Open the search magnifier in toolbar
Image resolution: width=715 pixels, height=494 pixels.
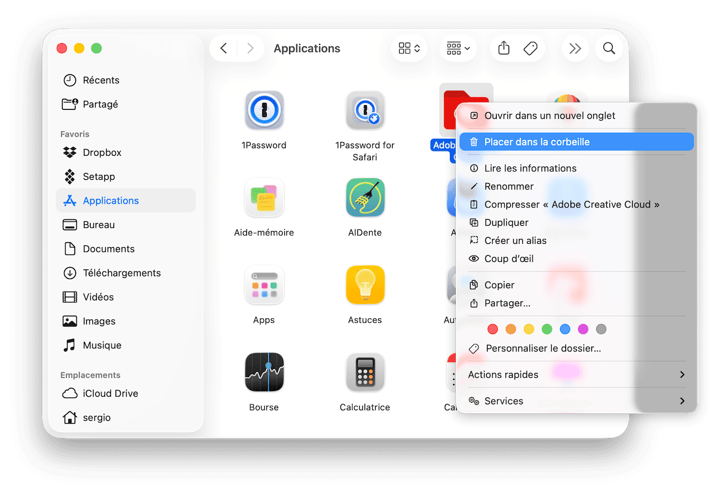[609, 49]
